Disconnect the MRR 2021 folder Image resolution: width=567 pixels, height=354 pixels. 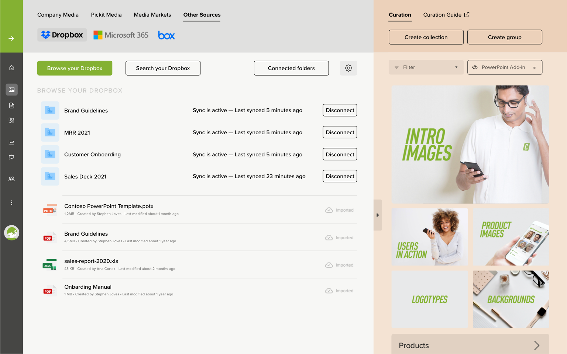click(x=340, y=132)
